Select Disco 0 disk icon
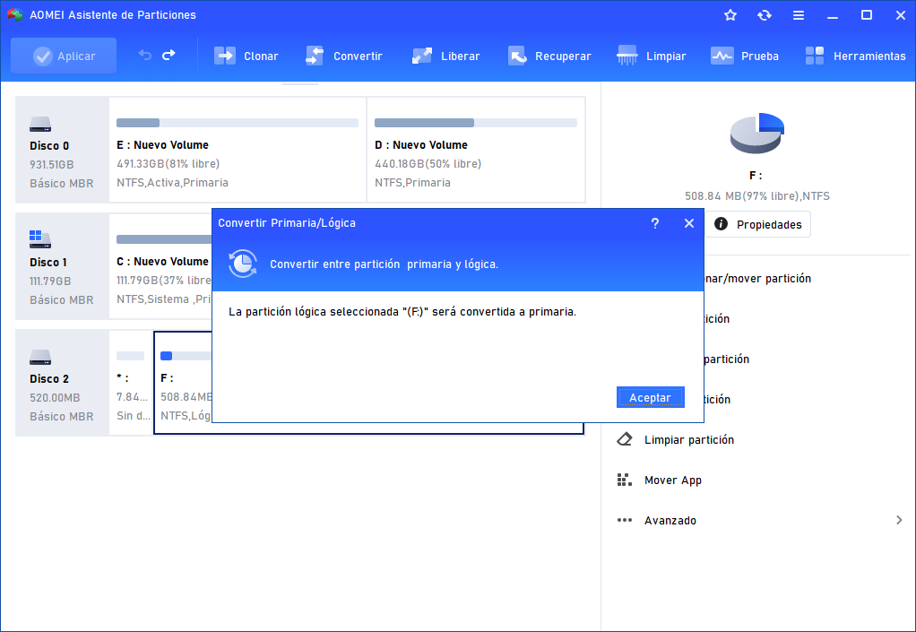916x632 pixels. click(40, 124)
